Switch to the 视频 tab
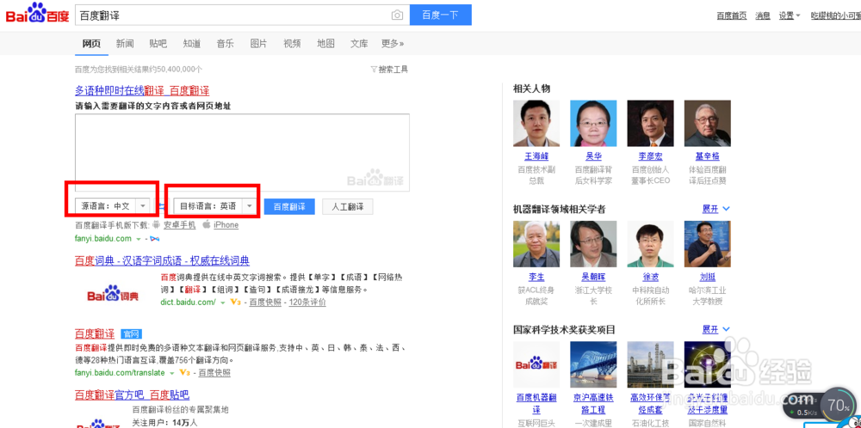The height and width of the screenshot is (428, 861). coord(292,44)
